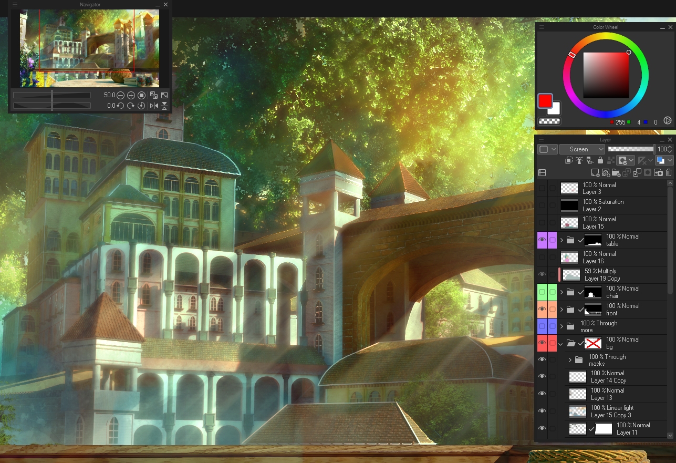Click the lock layer padlock icon
Image resolution: width=676 pixels, height=463 pixels.
[600, 161]
